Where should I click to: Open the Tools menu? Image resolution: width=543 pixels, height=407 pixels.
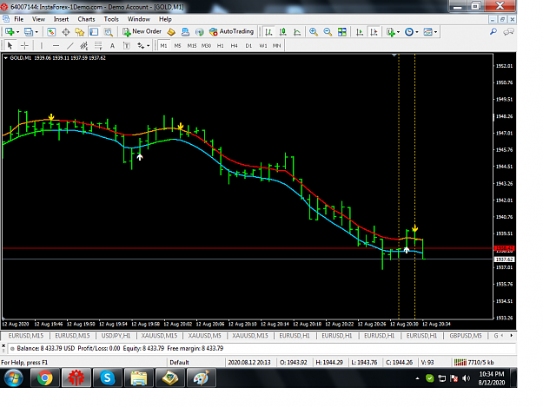pyautogui.click(x=111, y=19)
